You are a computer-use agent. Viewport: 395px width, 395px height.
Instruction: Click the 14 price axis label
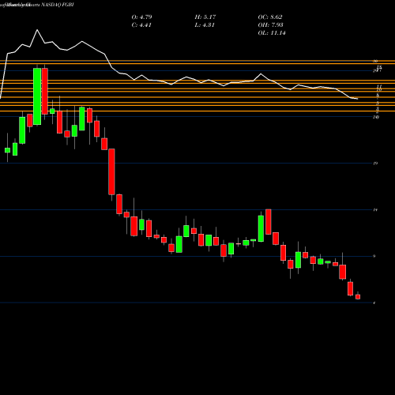(x=375, y=210)
